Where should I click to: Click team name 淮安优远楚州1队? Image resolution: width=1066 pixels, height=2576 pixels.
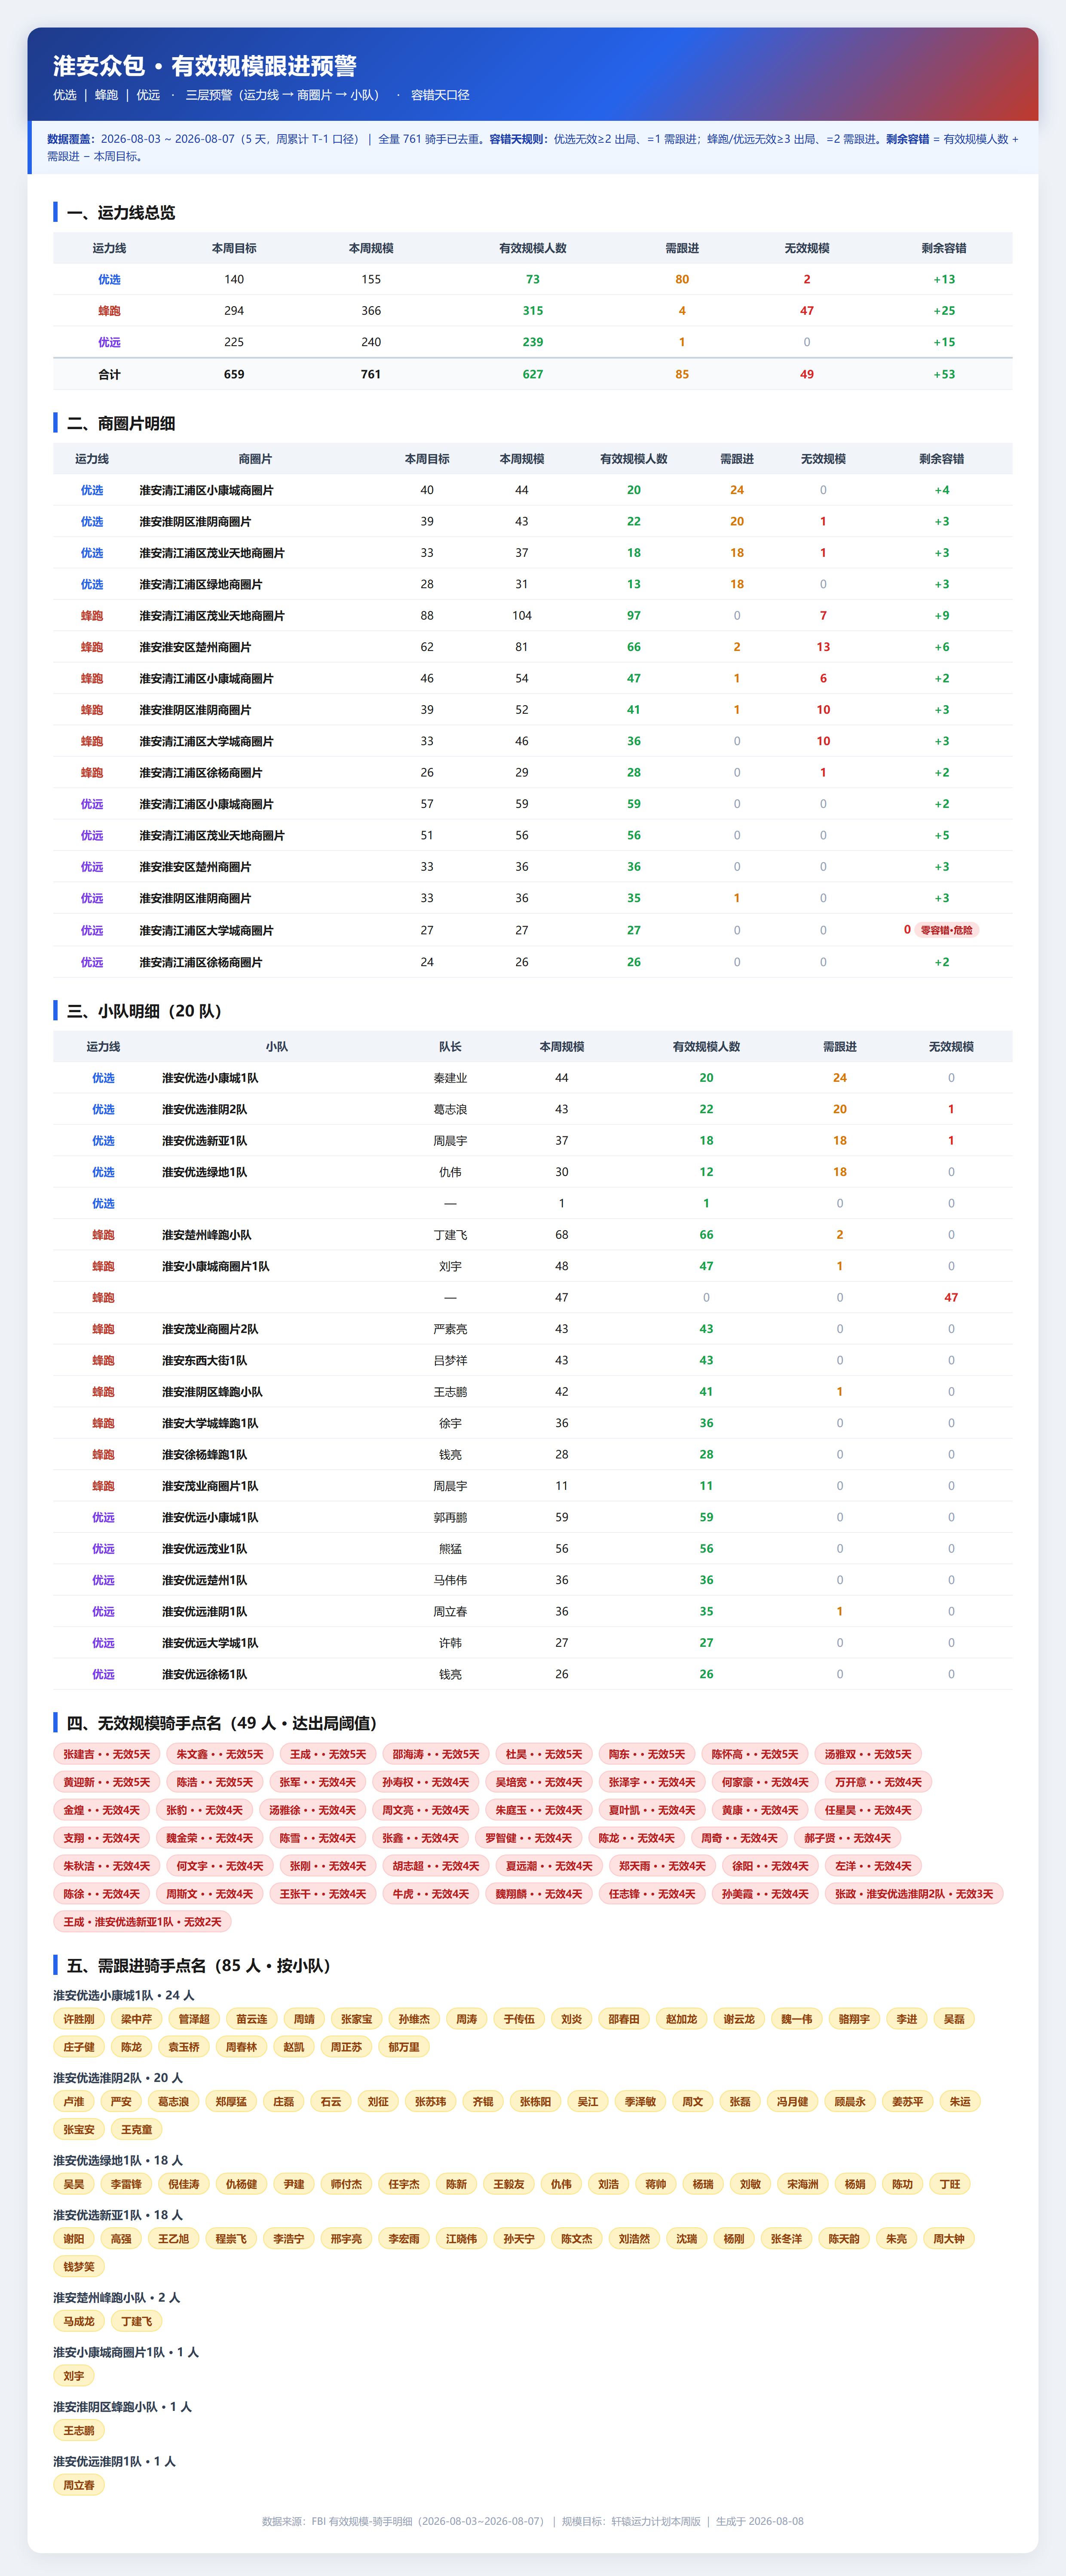click(x=204, y=1580)
